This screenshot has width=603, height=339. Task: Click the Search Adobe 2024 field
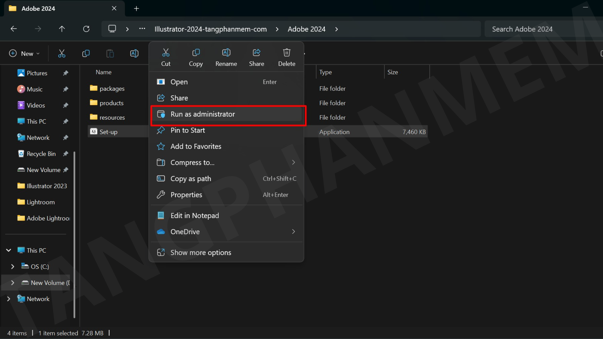point(543,29)
